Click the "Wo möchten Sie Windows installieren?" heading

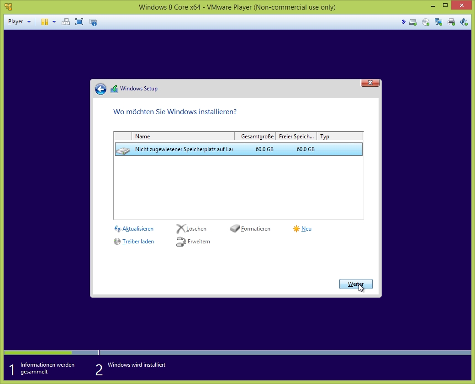[175, 112]
